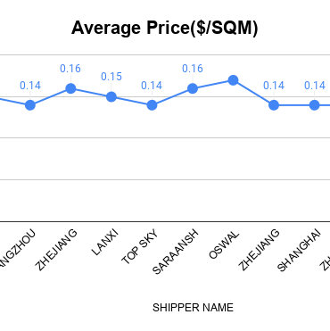This screenshot has width=330, height=331.
Task: Click the data point left of LANXI
Action: pyautogui.click(x=70, y=88)
